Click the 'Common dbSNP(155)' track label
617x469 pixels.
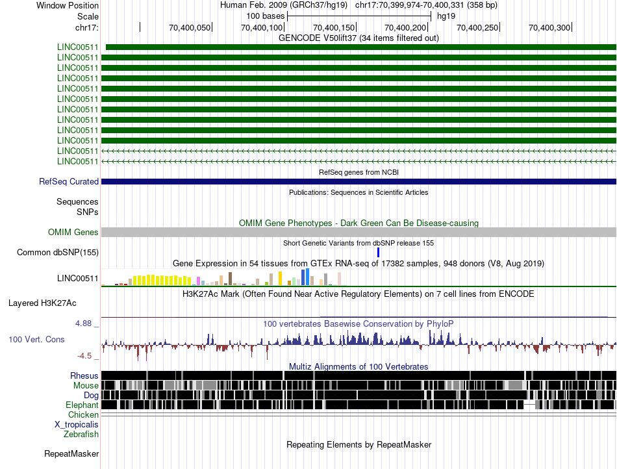coord(57,252)
